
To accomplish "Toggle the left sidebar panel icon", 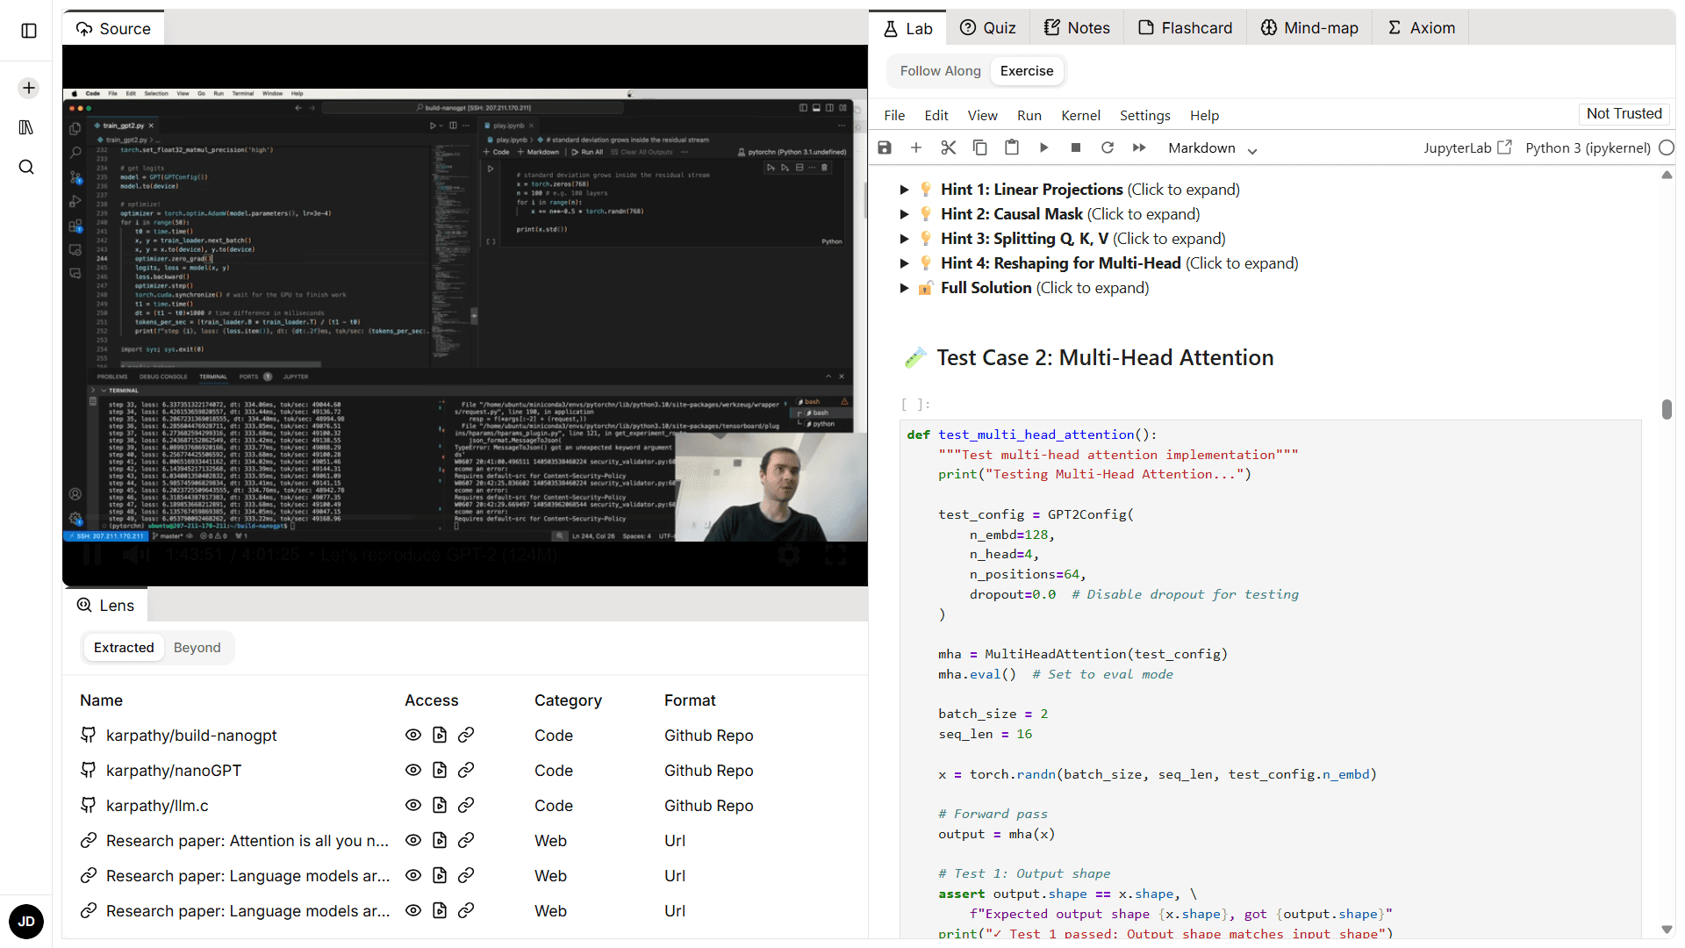I will [x=29, y=31].
